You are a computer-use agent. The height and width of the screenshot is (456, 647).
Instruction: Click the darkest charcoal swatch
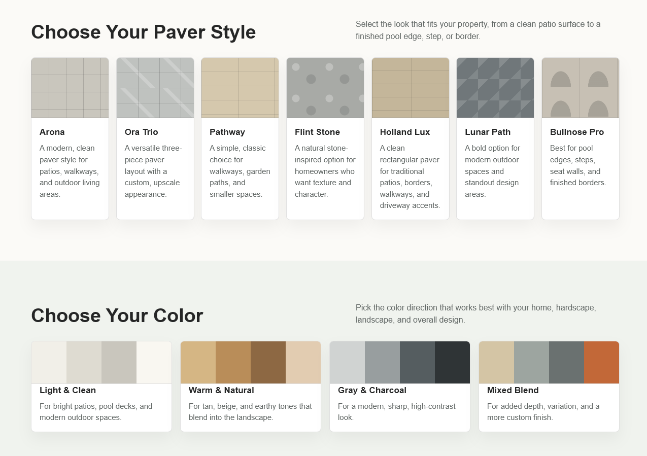452,363
